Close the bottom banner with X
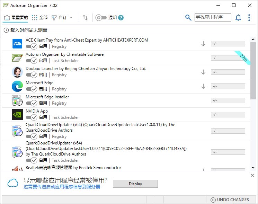The image size is (258, 204). pos(252,175)
